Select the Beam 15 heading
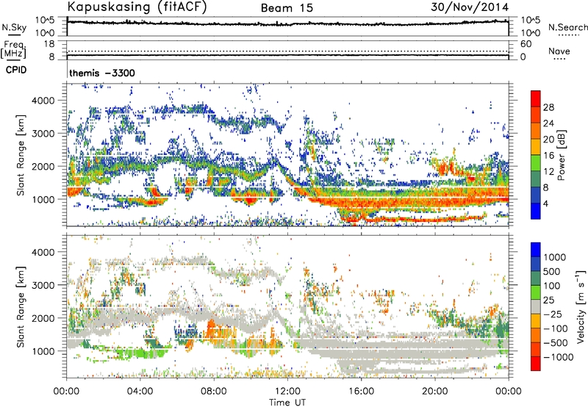This screenshot has width=588, height=407. 287,8
